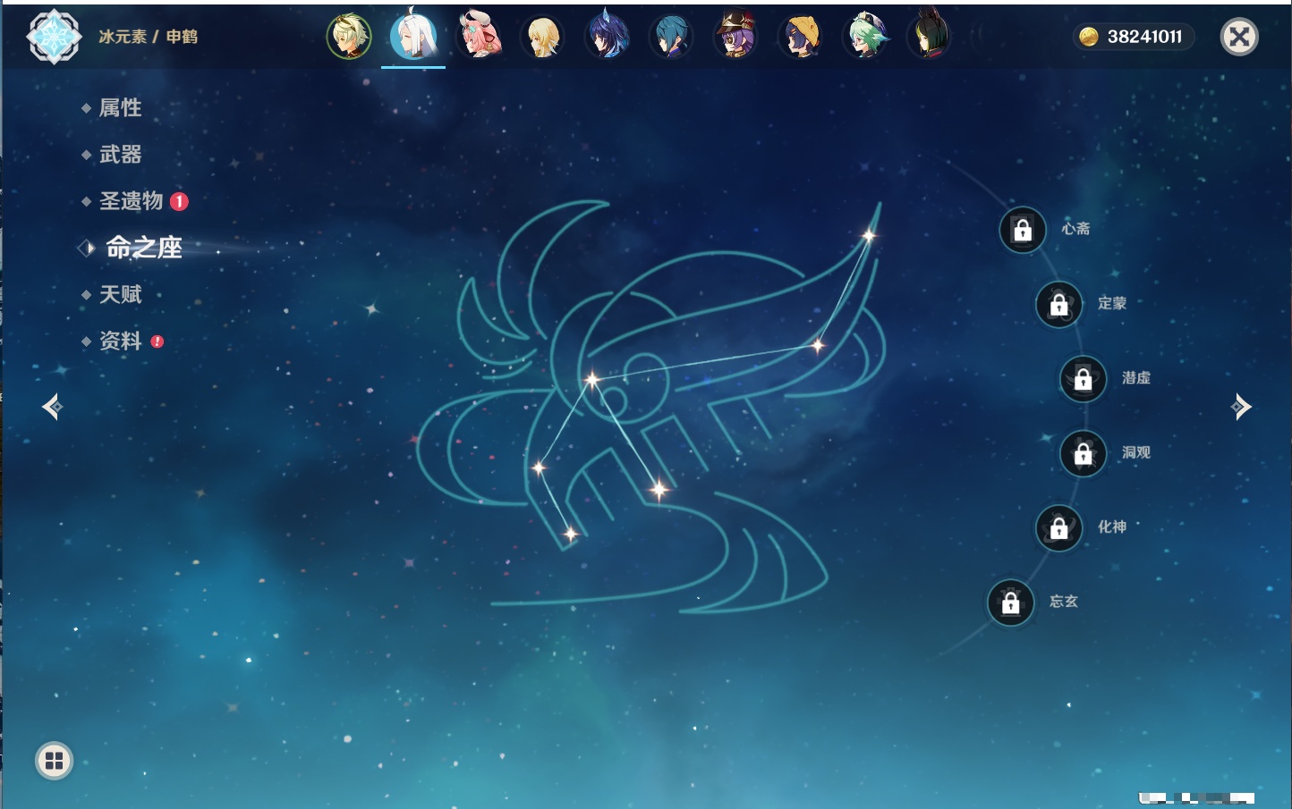Close the character screen
Screen dimensions: 1292x809
(x=1239, y=37)
